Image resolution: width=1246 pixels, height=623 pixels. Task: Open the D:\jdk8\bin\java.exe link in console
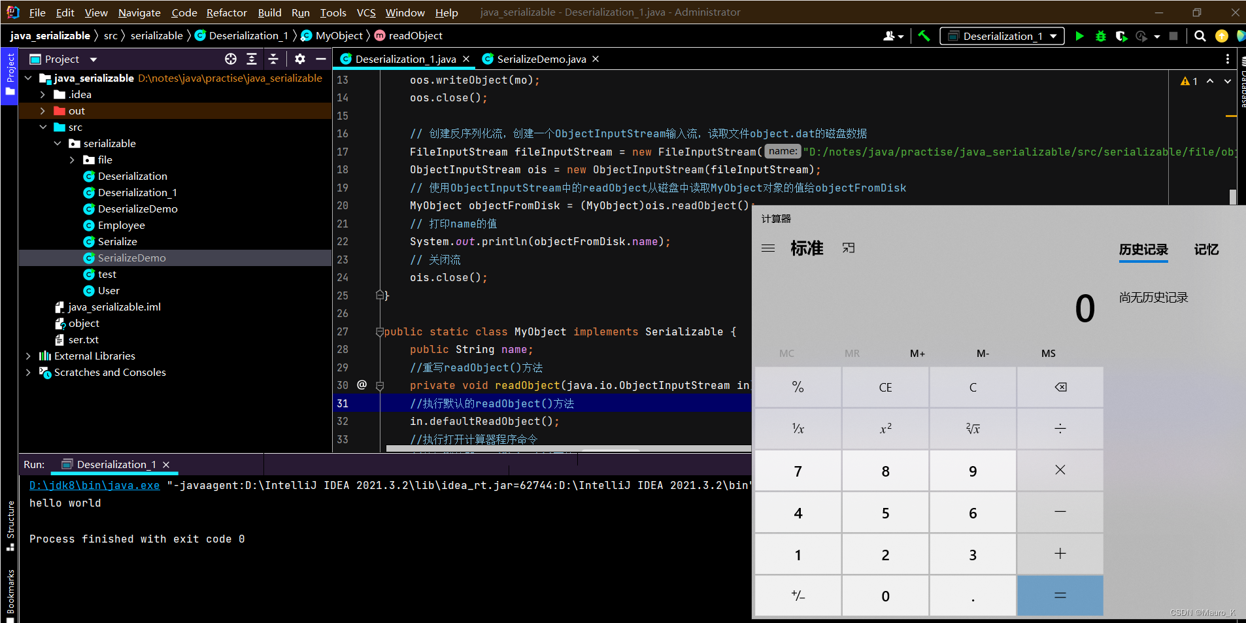94,485
